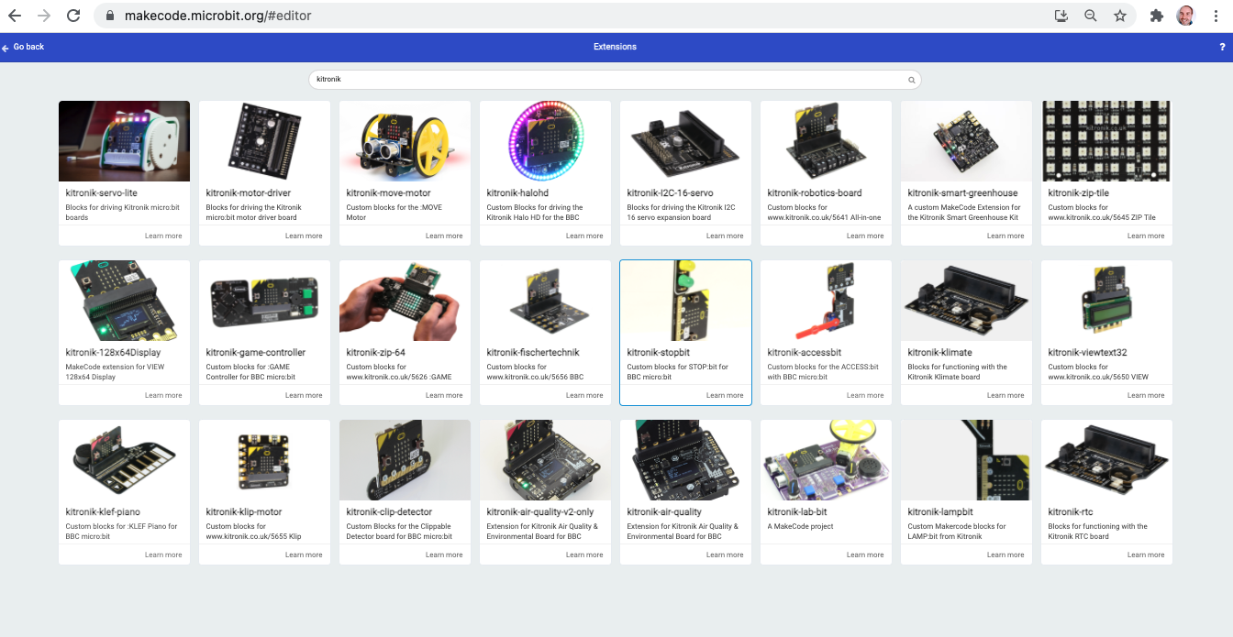Screen dimensions: 1233x637
Task: Click the browser profile avatar icon
Action: (x=1185, y=16)
